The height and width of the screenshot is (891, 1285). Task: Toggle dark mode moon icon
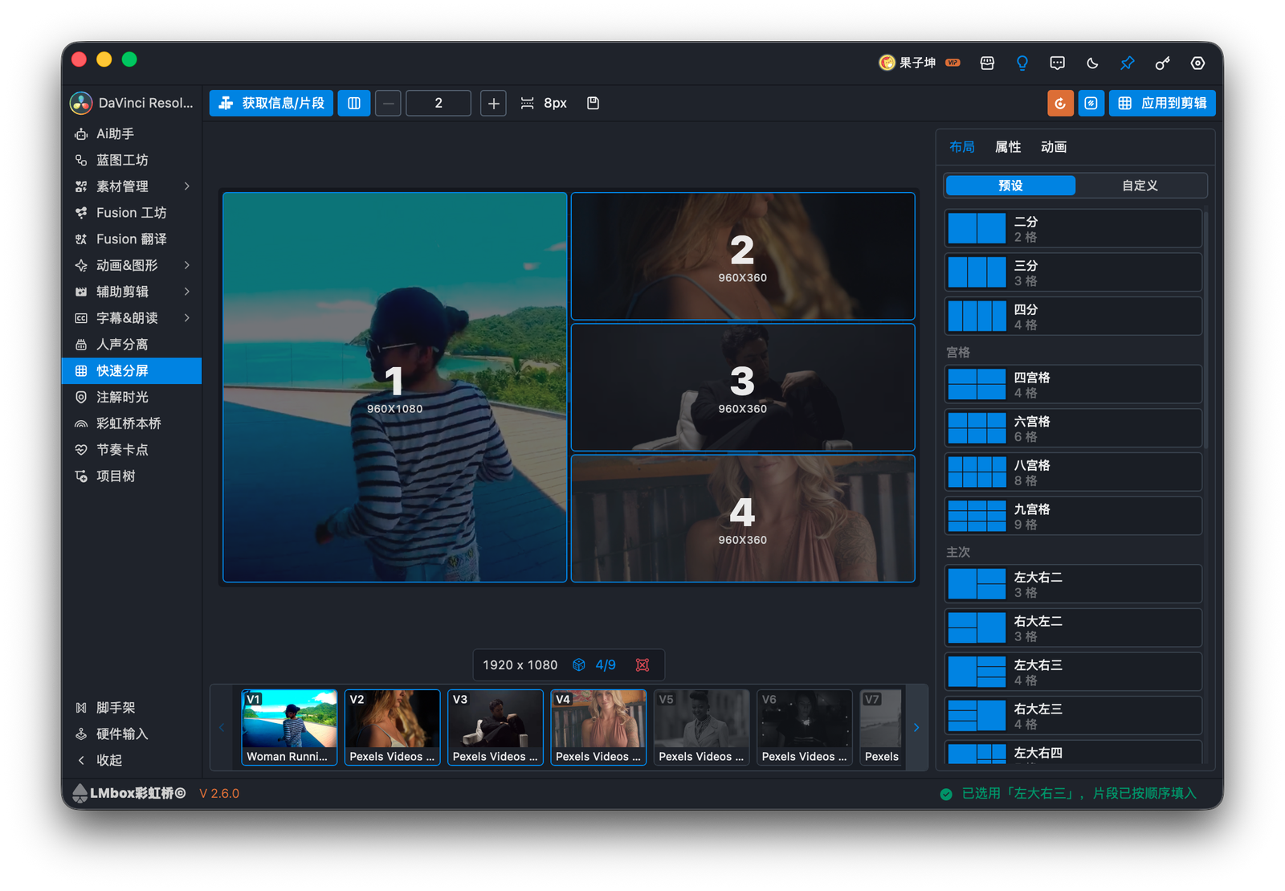(x=1092, y=63)
